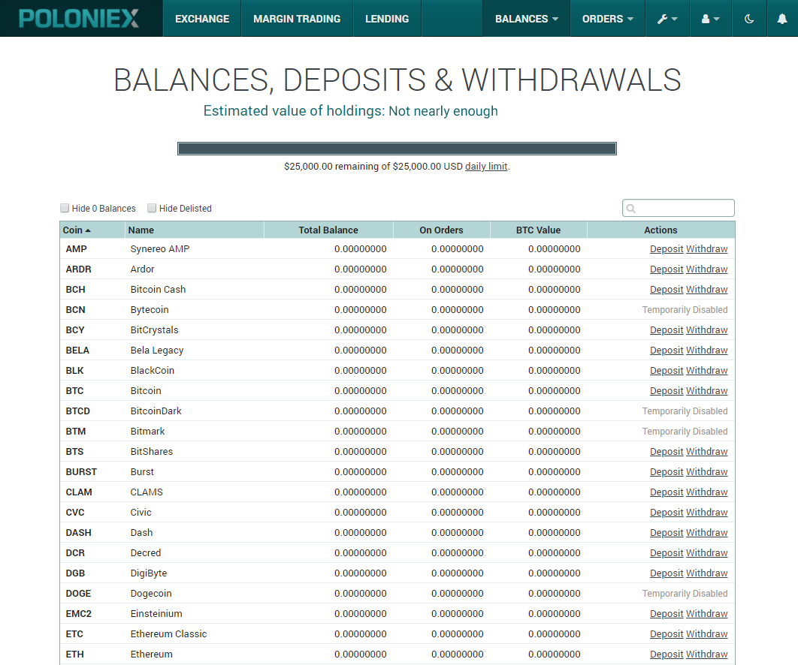
Task: Click Withdraw for Bitcoin
Action: [707, 390]
